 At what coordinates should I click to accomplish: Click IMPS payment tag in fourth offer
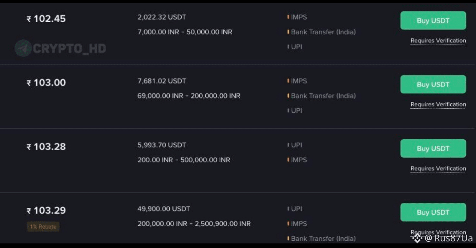297,224
